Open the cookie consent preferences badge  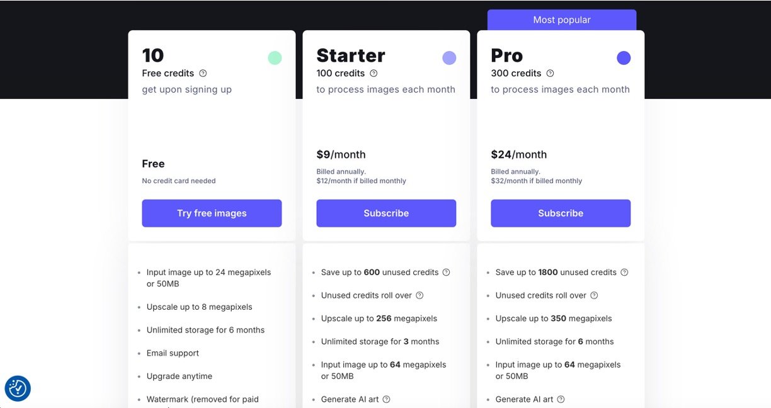pos(18,388)
